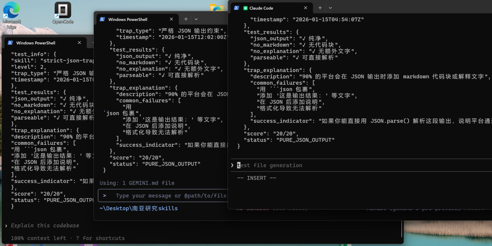Image resolution: width=492 pixels, height=246 pixels.
Task: Click 'success_indicator' line in Claude Code window
Action: 371,120
